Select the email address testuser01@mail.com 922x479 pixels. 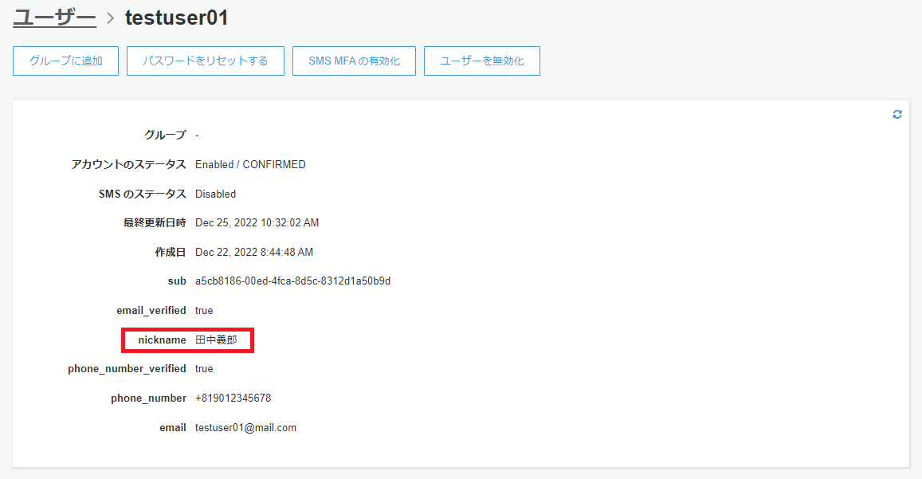(245, 427)
